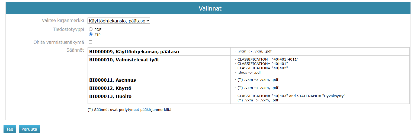
Task: Click the BI000009, Käyttöohjekansio, päätaso row title
Action: 134,52
